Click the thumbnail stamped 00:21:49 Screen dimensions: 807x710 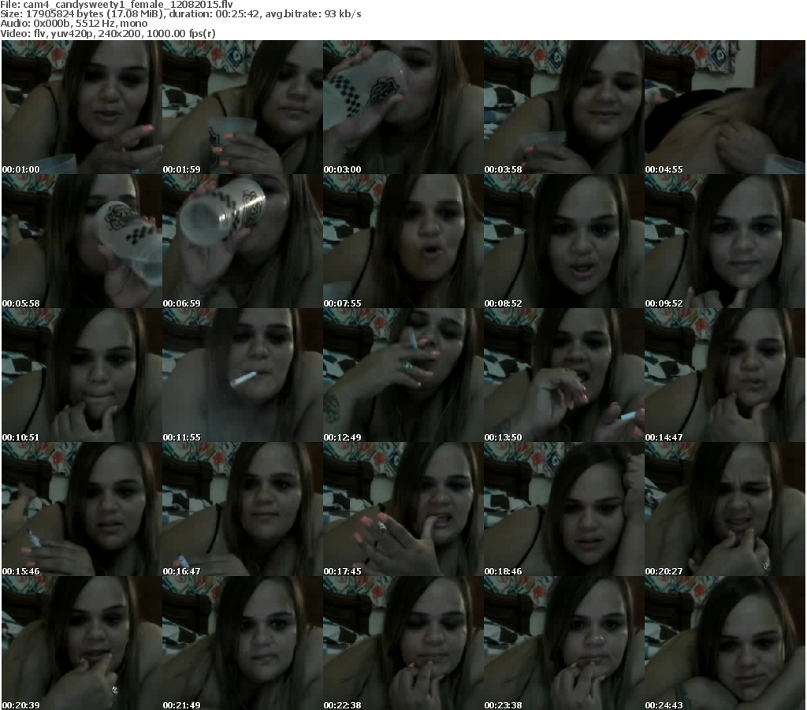tap(243, 643)
